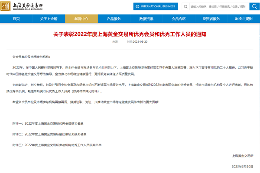260x173 pixels.
Task: Click the blue search submit magnifier button
Action: 254,6
